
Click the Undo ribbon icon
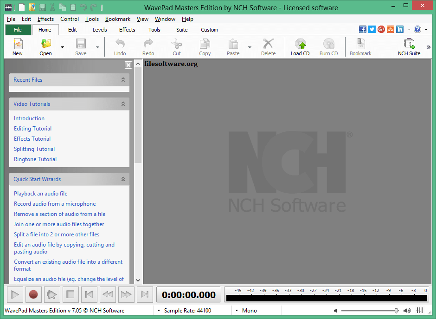click(120, 44)
